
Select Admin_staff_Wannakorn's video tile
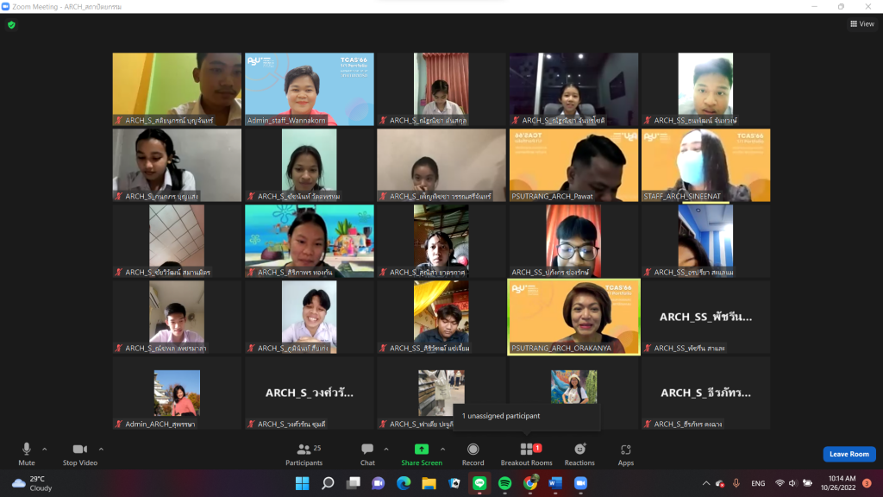310,89
